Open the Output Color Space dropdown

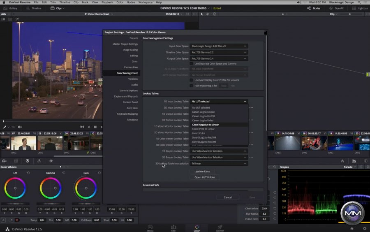coord(219,58)
